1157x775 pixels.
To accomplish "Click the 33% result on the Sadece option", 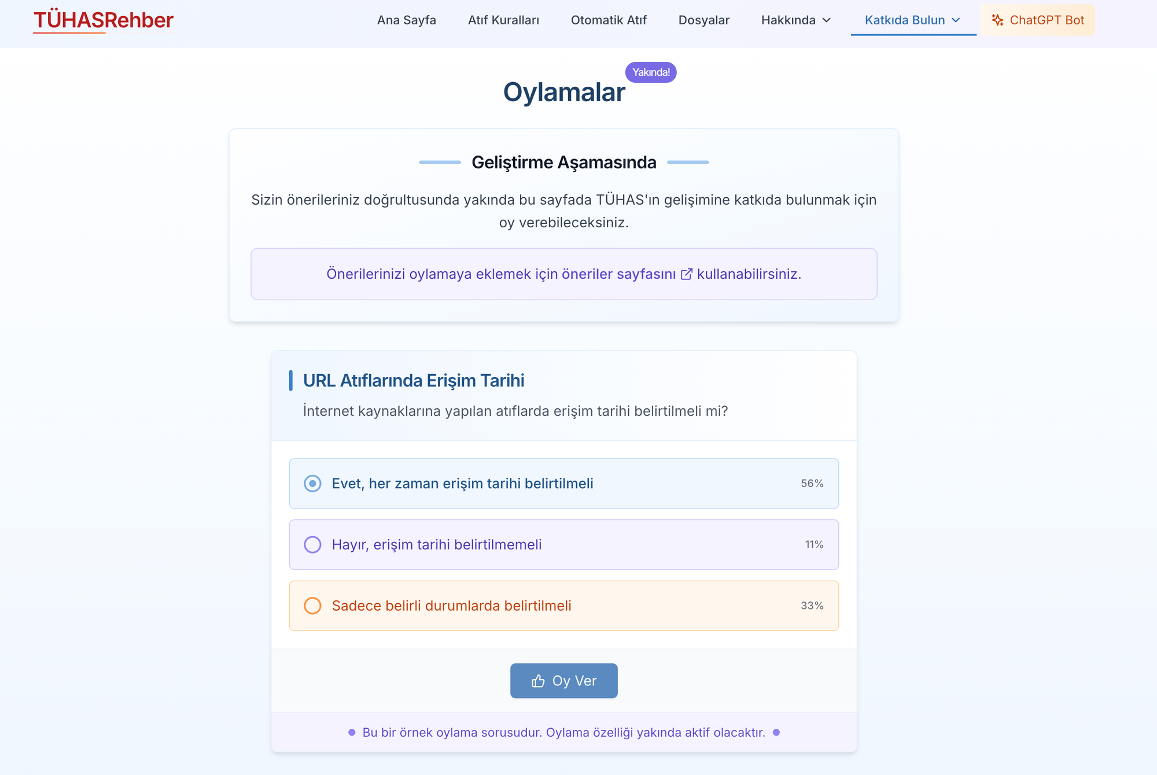I will pos(812,606).
